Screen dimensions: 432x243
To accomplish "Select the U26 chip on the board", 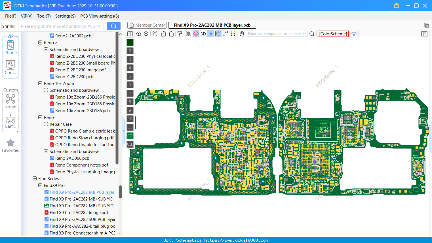I will pyautogui.click(x=316, y=162).
